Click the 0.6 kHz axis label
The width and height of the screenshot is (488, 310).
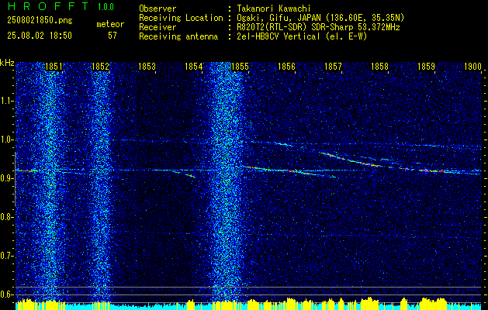tap(6, 294)
